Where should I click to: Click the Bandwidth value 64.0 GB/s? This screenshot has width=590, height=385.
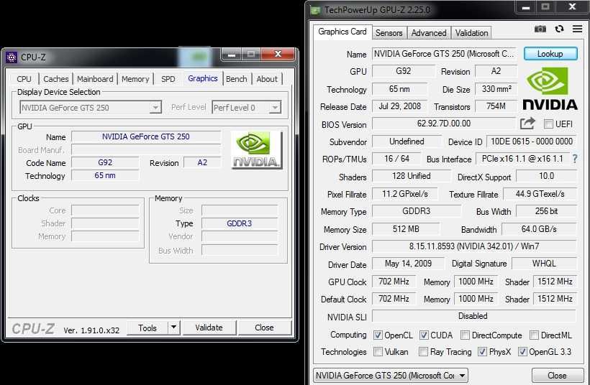pyautogui.click(x=539, y=228)
